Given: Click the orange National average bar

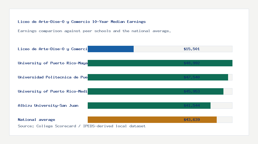Looking at the screenshot, I should click(x=152, y=120).
